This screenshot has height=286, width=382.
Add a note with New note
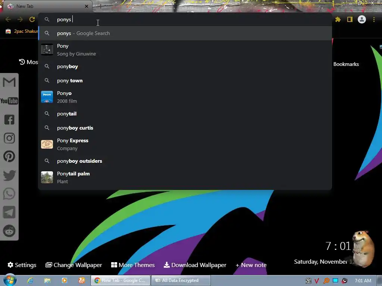(x=251, y=265)
